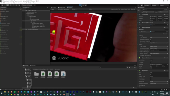
Task: Toggle Global handle rotation button
Action: pos(30,5)
